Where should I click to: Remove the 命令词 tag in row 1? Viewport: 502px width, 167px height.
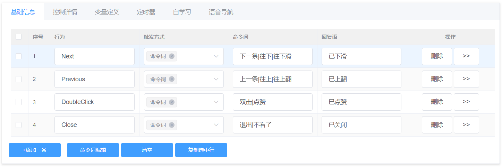pos(172,56)
